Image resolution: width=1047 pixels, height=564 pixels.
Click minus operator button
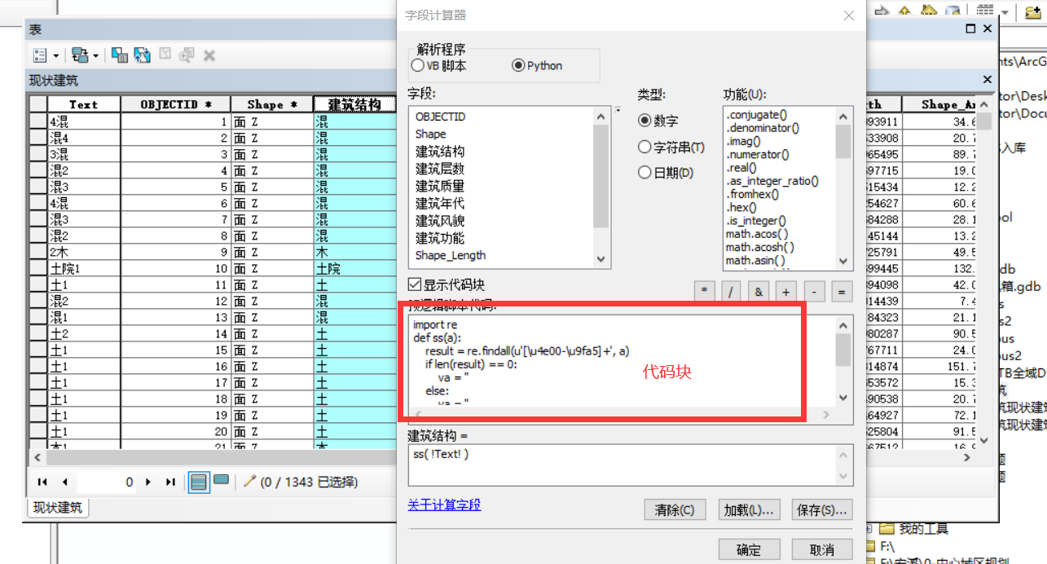coord(815,292)
